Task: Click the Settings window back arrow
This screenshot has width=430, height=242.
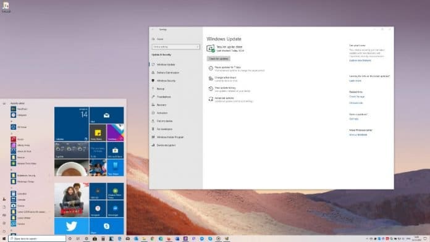Action: click(x=153, y=30)
